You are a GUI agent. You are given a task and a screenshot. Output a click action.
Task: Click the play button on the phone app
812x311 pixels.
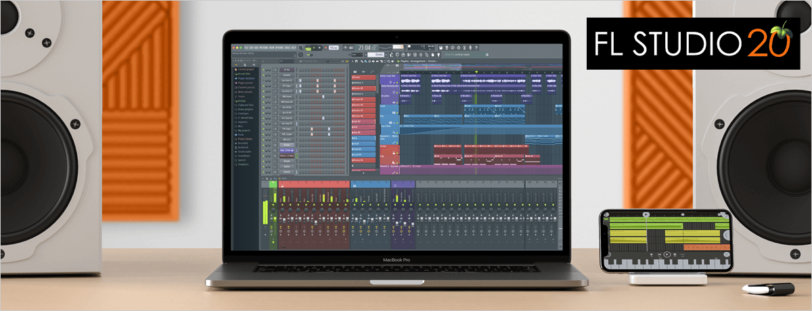667,254
